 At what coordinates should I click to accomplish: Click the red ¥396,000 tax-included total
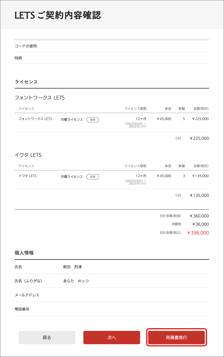(x=198, y=233)
